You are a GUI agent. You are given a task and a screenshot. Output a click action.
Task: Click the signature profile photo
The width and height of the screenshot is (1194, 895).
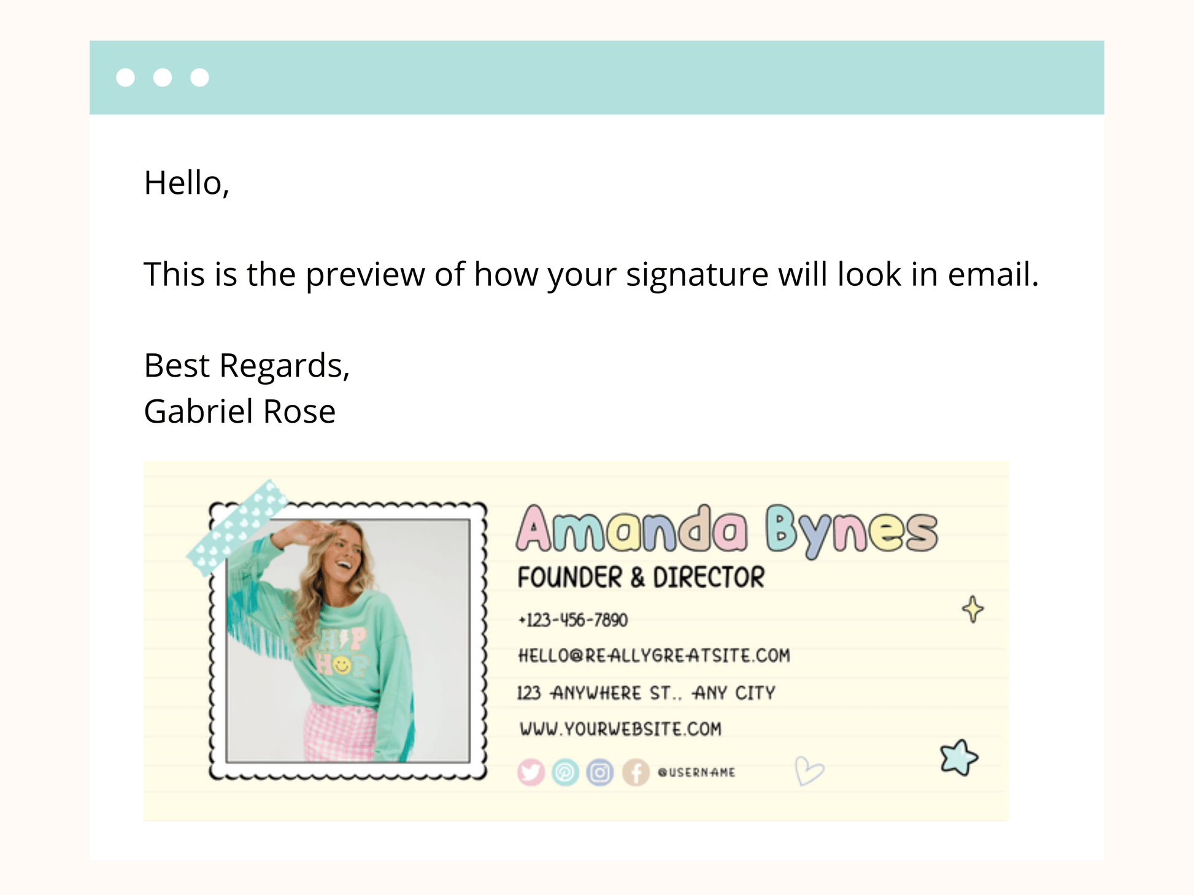click(x=348, y=641)
